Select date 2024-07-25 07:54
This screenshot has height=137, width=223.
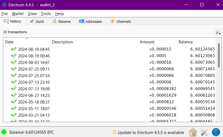pos(34,76)
